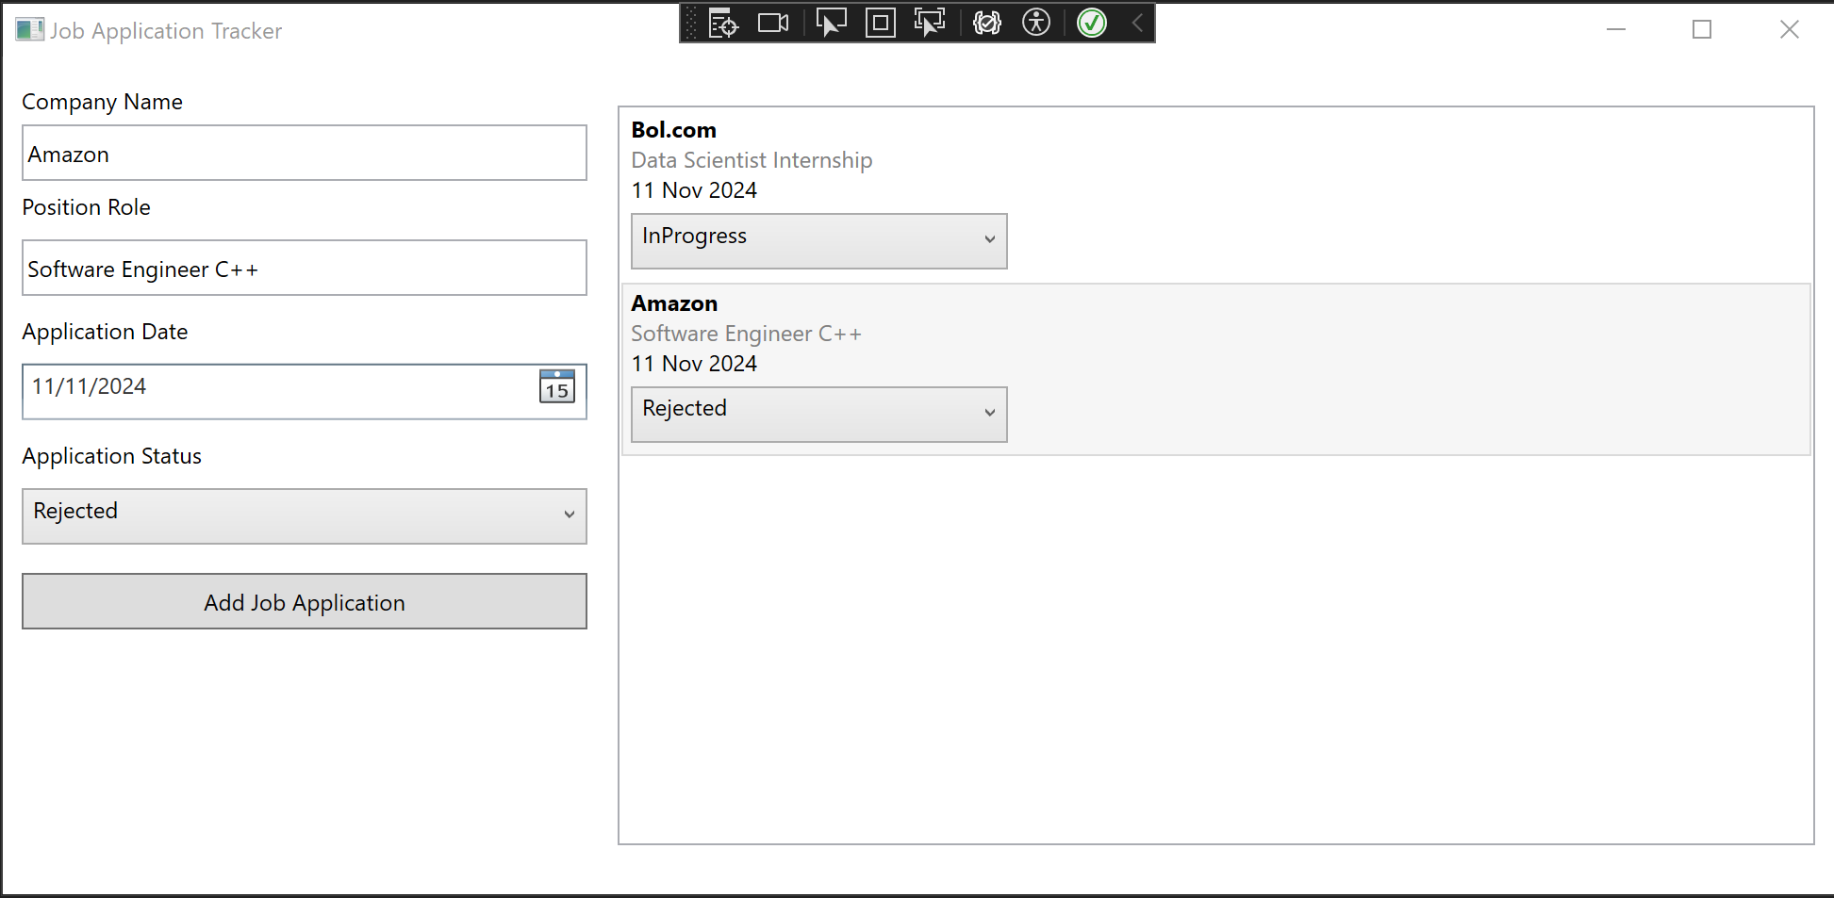
Task: Collapse the floating toolbar with the chevron
Action: (1136, 23)
